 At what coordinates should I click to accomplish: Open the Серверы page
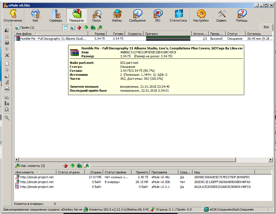pyautogui.click(x=56, y=16)
